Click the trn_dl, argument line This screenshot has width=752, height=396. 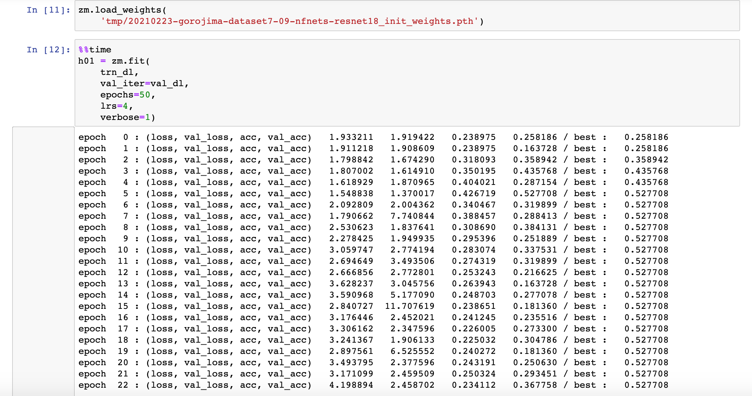tap(119, 72)
